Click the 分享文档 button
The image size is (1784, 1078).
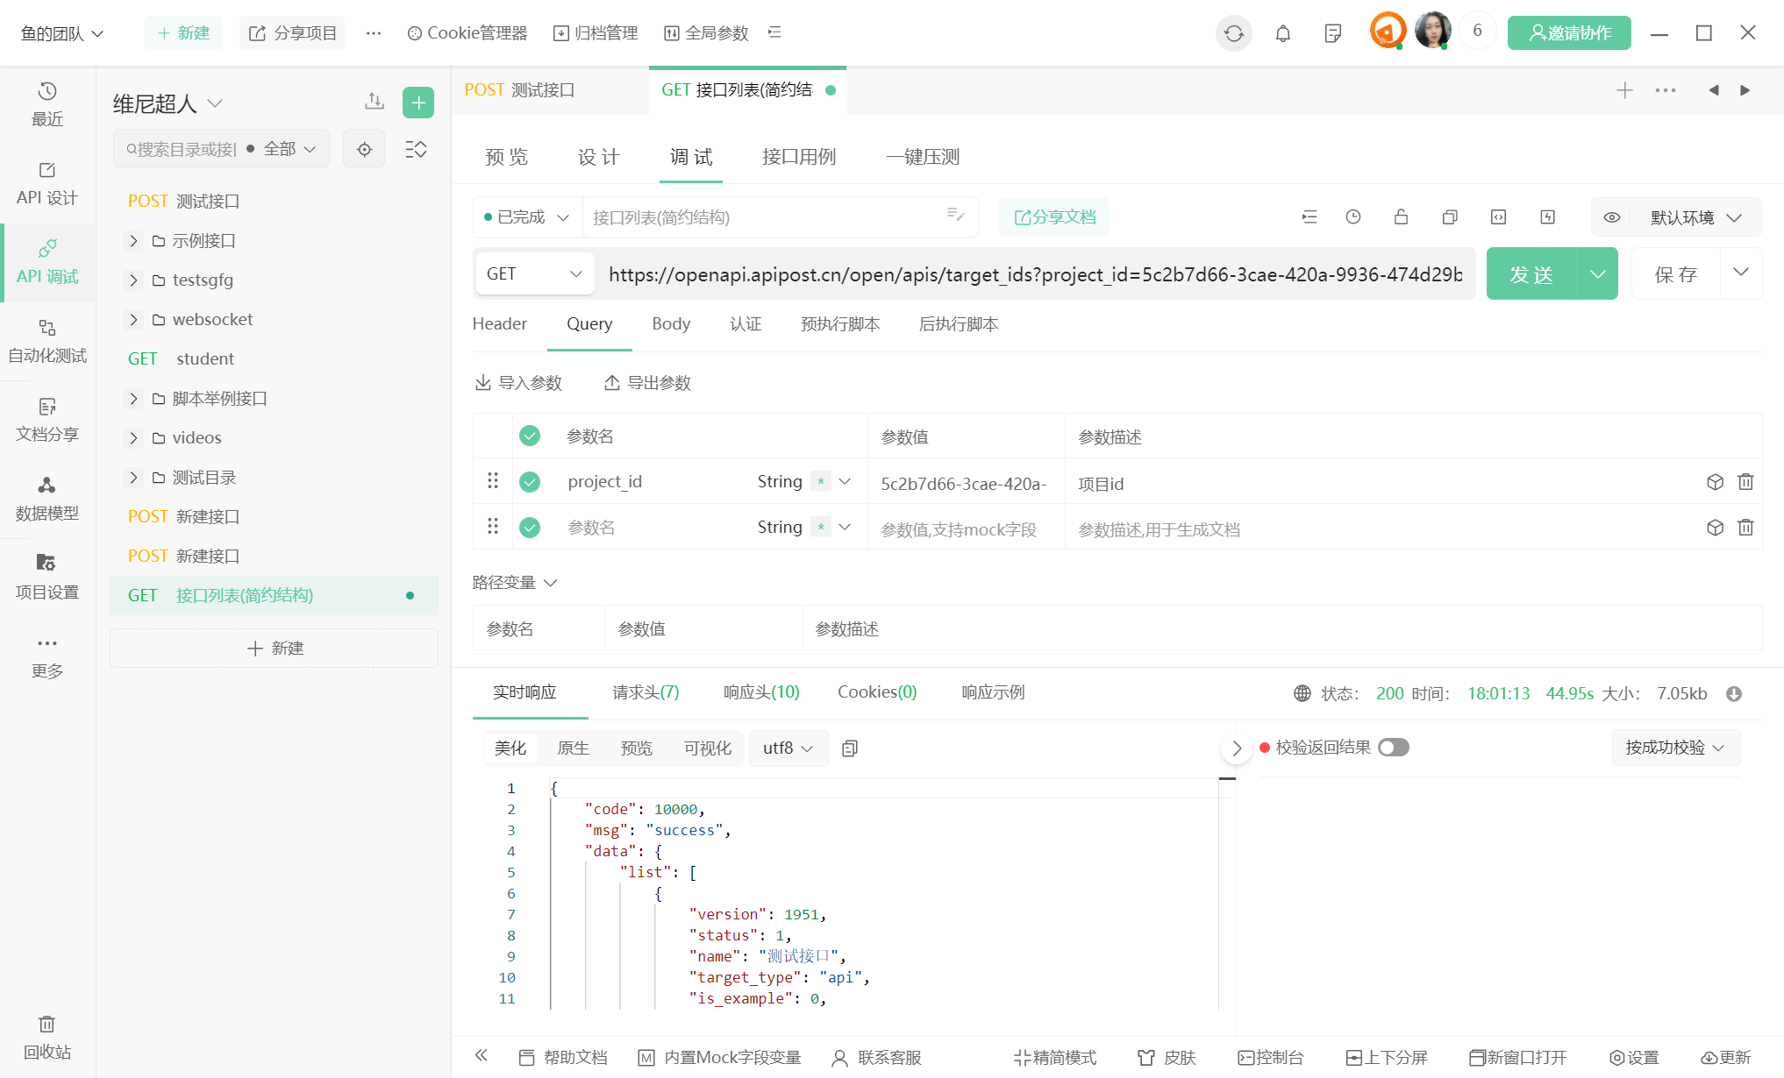coord(1054,216)
